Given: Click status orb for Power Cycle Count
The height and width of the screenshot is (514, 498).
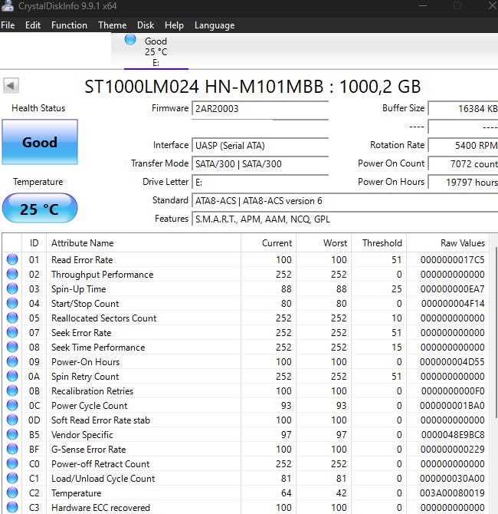Looking at the screenshot, I should tap(12, 405).
